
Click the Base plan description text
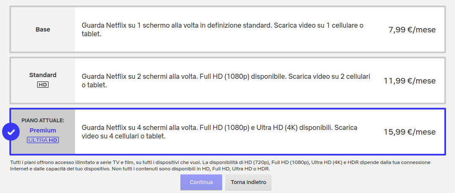pyautogui.click(x=223, y=30)
